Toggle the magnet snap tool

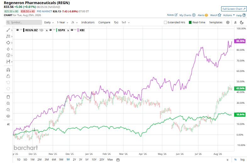(x=8, y=70)
